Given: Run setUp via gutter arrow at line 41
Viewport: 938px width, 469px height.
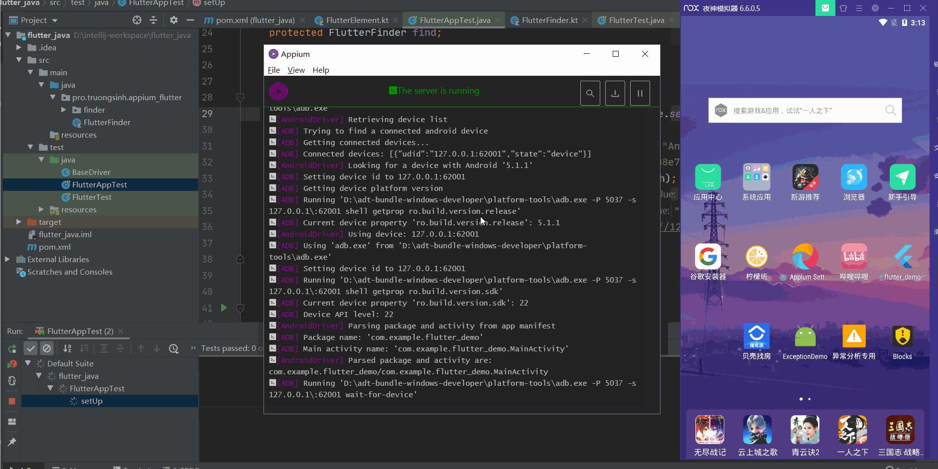Looking at the screenshot, I should [x=224, y=308].
